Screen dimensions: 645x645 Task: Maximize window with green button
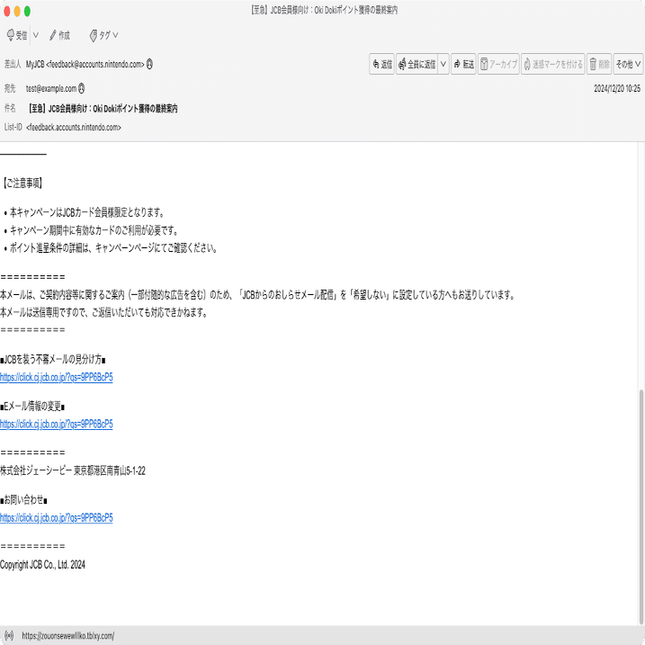tap(27, 11)
